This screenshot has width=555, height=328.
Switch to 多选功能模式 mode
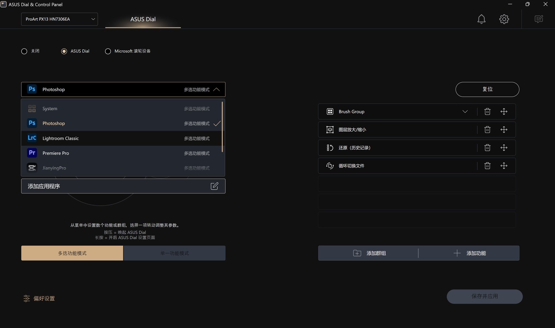coord(72,253)
